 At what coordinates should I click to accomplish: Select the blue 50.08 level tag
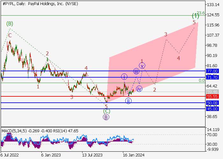[212, 103]
